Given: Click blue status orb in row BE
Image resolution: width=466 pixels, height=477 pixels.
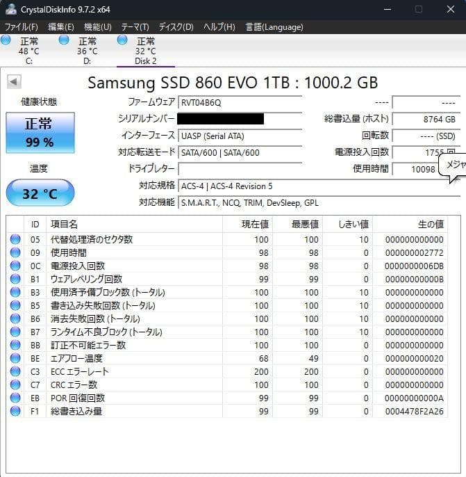Looking at the screenshot, I should (x=15, y=358).
